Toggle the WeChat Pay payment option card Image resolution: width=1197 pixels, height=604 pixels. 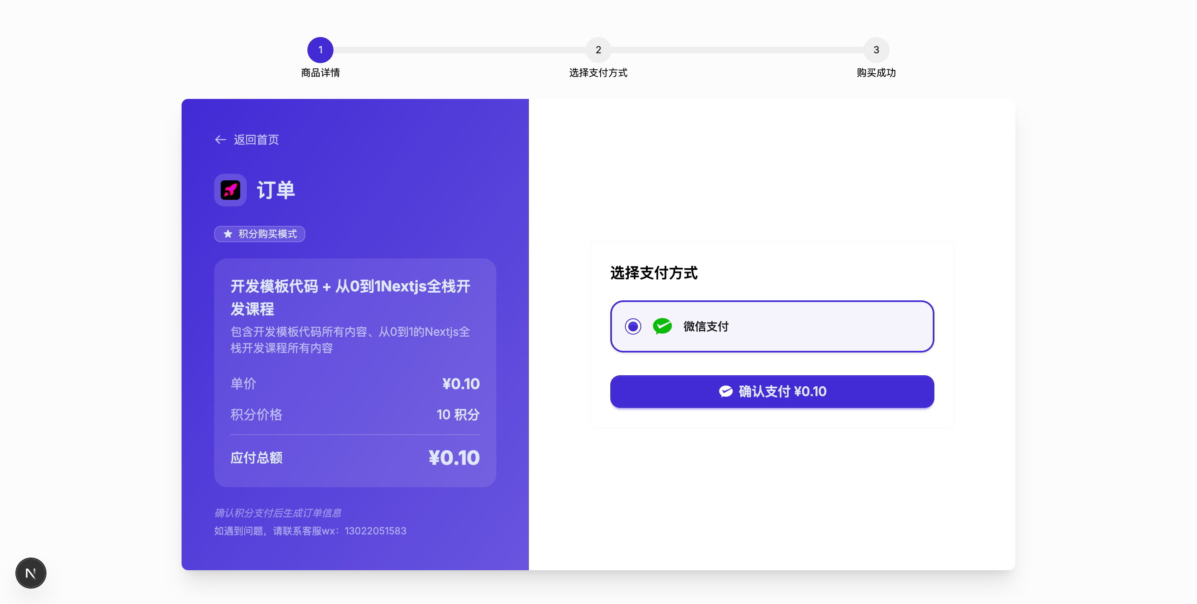point(772,326)
